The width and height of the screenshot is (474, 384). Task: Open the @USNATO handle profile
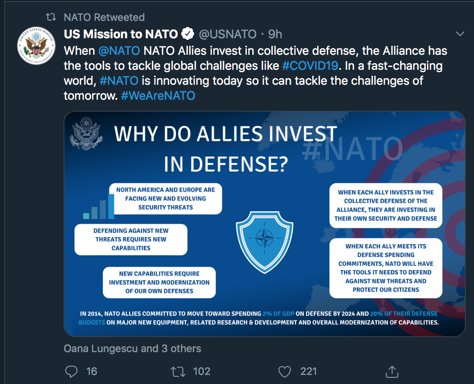click(x=228, y=34)
